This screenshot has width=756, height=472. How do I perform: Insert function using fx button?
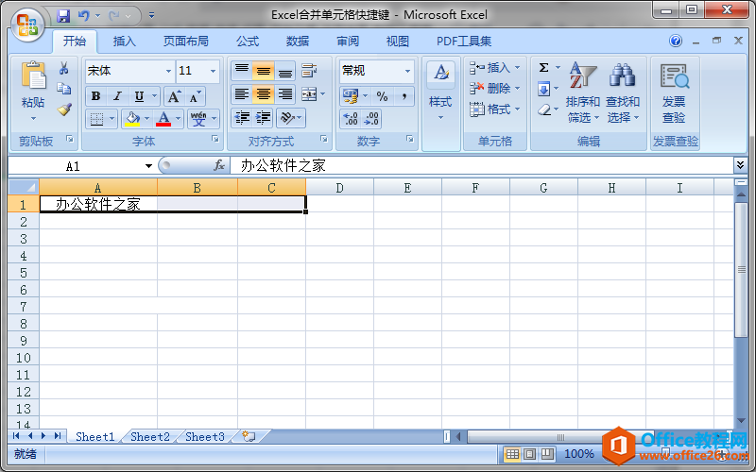click(x=219, y=166)
